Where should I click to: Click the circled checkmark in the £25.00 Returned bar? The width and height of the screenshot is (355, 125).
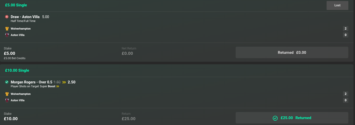[275, 118]
